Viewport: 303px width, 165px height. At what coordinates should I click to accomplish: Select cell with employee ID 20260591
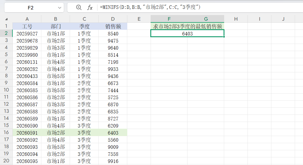(27, 133)
